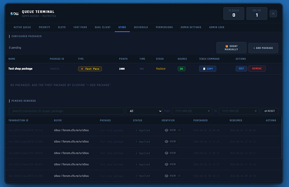Click the In Queue counter box
Screen dimensions: 289x187
point(234,13)
